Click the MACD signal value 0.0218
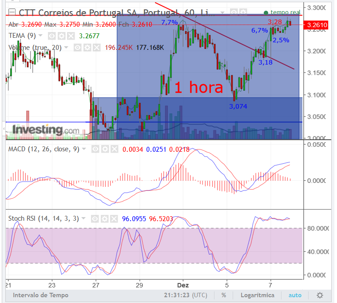337x303 pixels. (x=179, y=149)
